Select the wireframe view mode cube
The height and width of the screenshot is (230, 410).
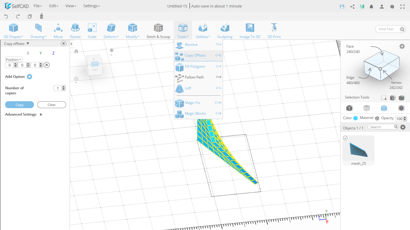[366, 108]
